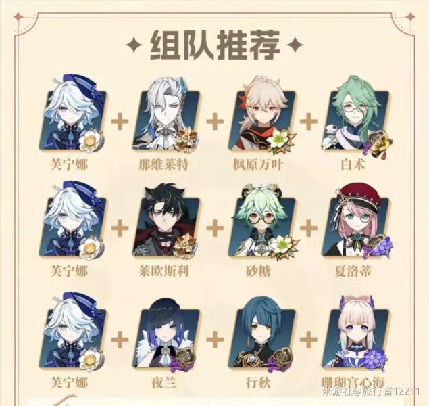Click artifact flower icon on 莱欧斯利 portrait
Screen dimensions: 429x406
(187, 246)
